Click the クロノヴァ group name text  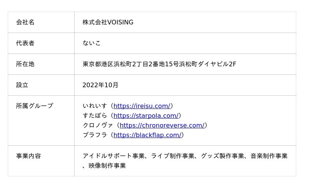click(x=98, y=125)
